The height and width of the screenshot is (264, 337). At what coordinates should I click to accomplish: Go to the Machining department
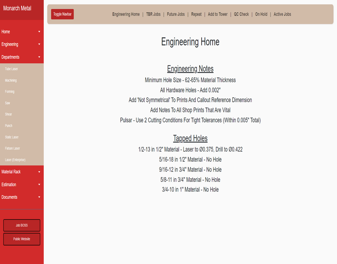coord(11,80)
